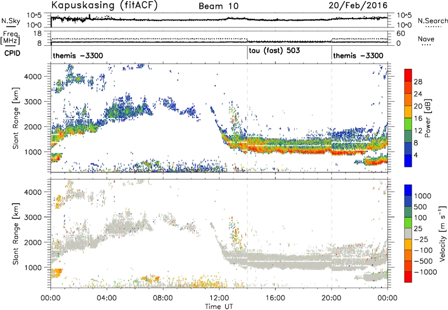Image resolution: width=448 pixels, height=310 pixels.
Task: Click the 'Nave' legend label
Action: [426, 39]
